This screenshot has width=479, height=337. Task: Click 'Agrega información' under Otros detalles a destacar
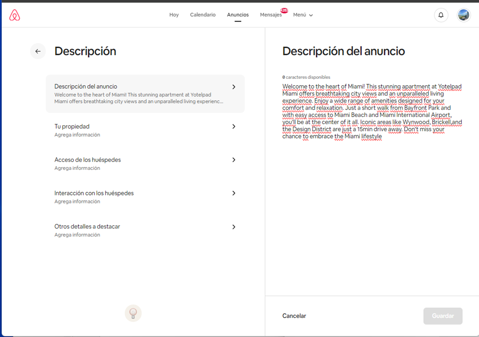pos(77,234)
